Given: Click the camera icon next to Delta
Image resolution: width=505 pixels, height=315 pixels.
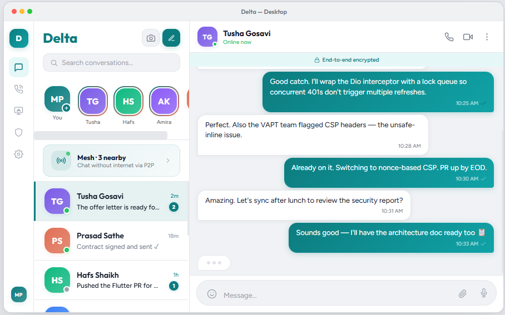Looking at the screenshot, I should pyautogui.click(x=151, y=38).
